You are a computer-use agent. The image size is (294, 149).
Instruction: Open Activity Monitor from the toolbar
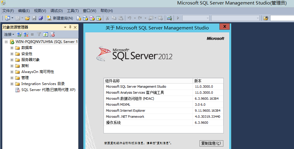(169, 18)
